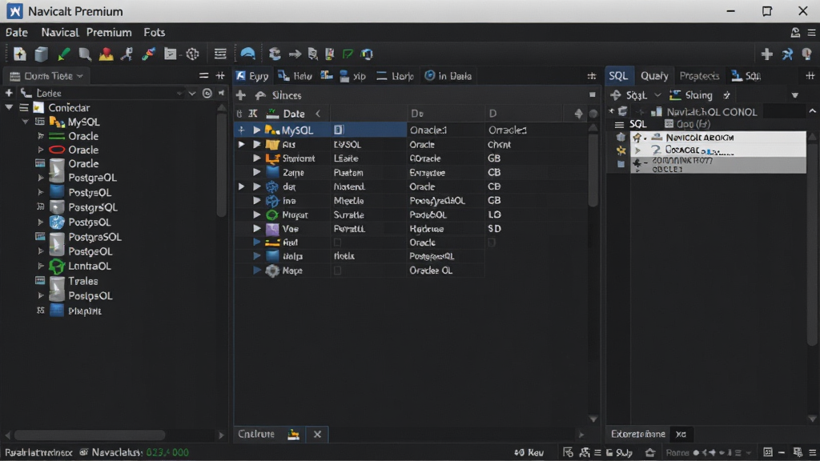Click the Lodee search field
Image resolution: width=820 pixels, height=461 pixels.
pyautogui.click(x=107, y=93)
